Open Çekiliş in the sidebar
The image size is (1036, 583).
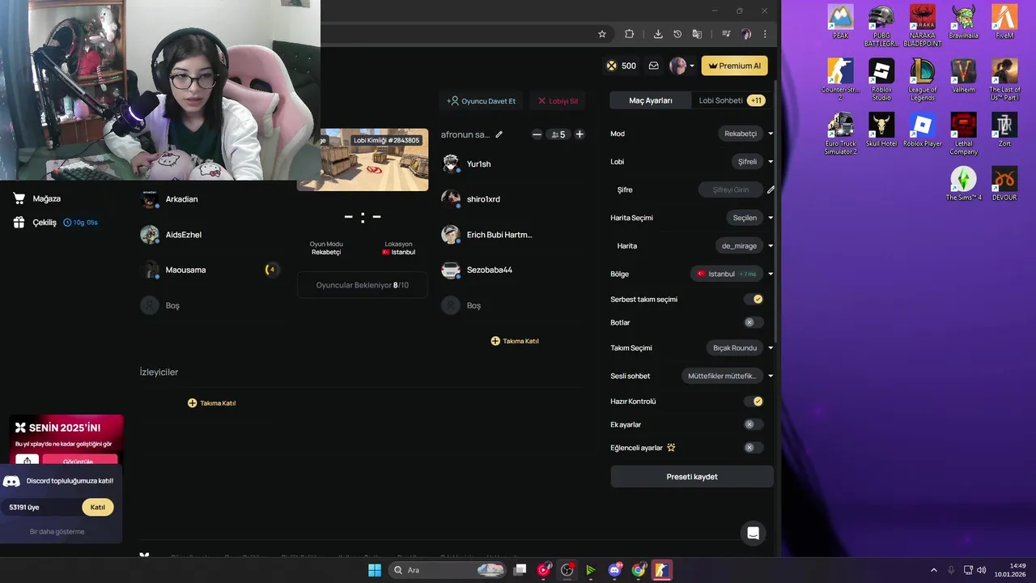(x=36, y=222)
